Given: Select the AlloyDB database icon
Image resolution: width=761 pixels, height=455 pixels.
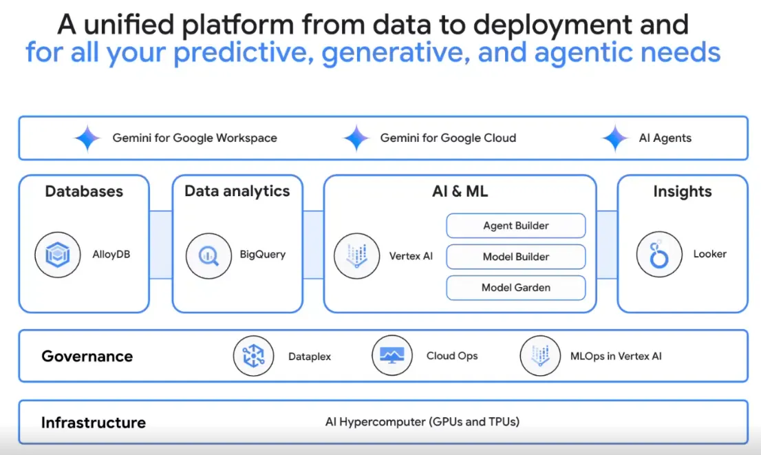Looking at the screenshot, I should 58,255.
